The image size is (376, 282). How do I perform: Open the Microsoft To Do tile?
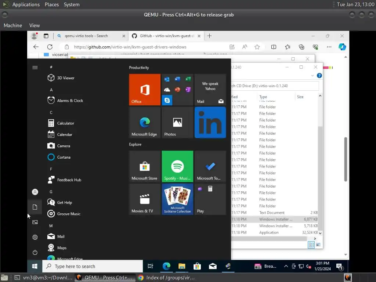[210, 166]
